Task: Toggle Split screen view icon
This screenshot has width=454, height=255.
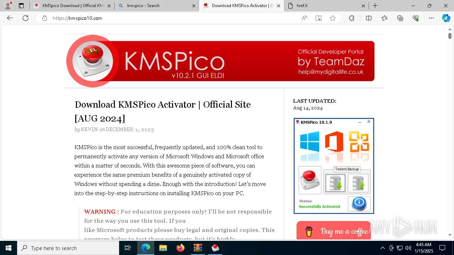Action: [369, 18]
